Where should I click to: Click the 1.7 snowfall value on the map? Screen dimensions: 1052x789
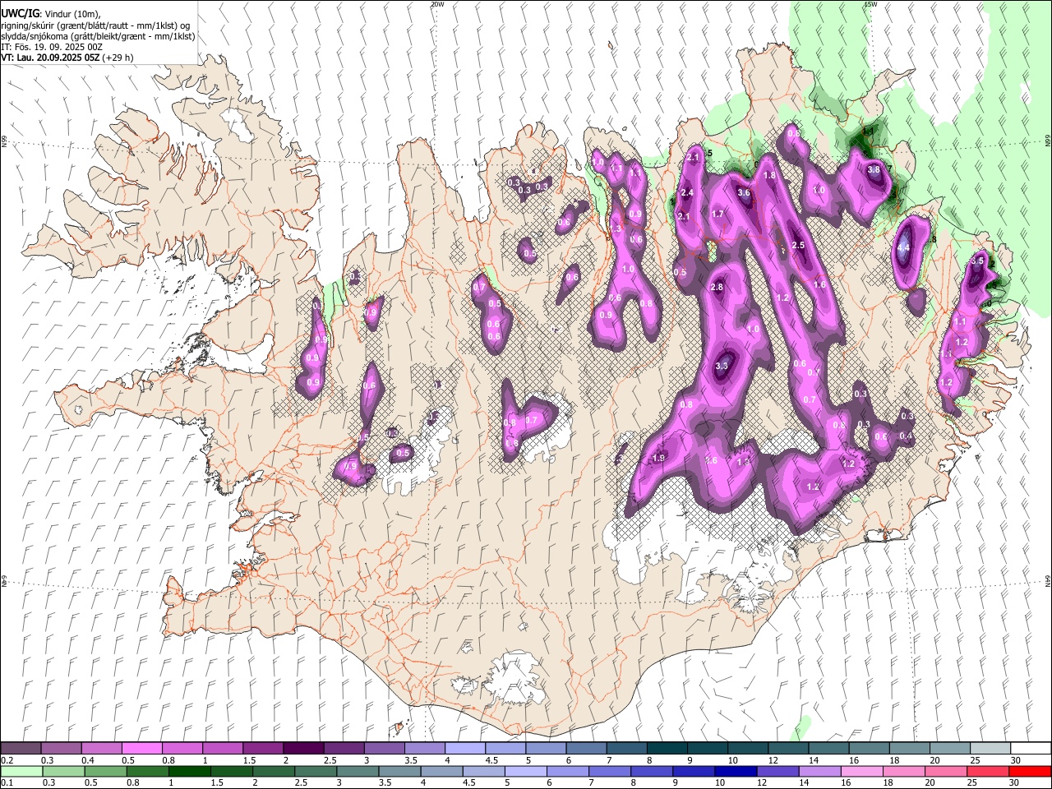[717, 214]
